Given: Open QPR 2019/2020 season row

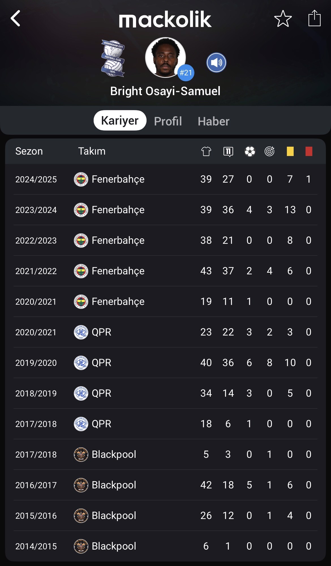Looking at the screenshot, I should point(165,363).
